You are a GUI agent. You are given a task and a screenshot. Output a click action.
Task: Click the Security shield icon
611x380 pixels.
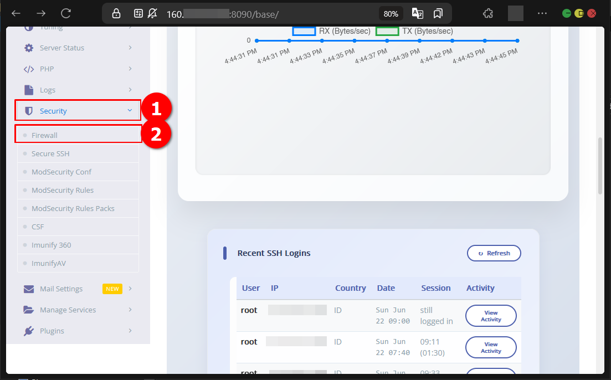click(x=29, y=111)
